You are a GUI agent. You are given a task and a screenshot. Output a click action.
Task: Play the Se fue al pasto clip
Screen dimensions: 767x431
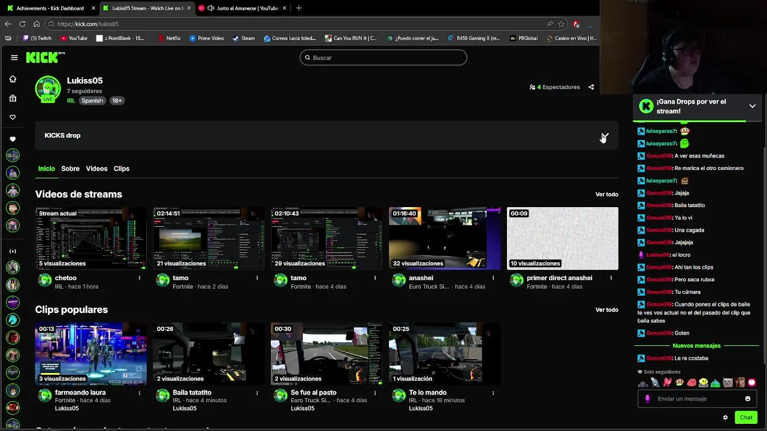click(327, 354)
